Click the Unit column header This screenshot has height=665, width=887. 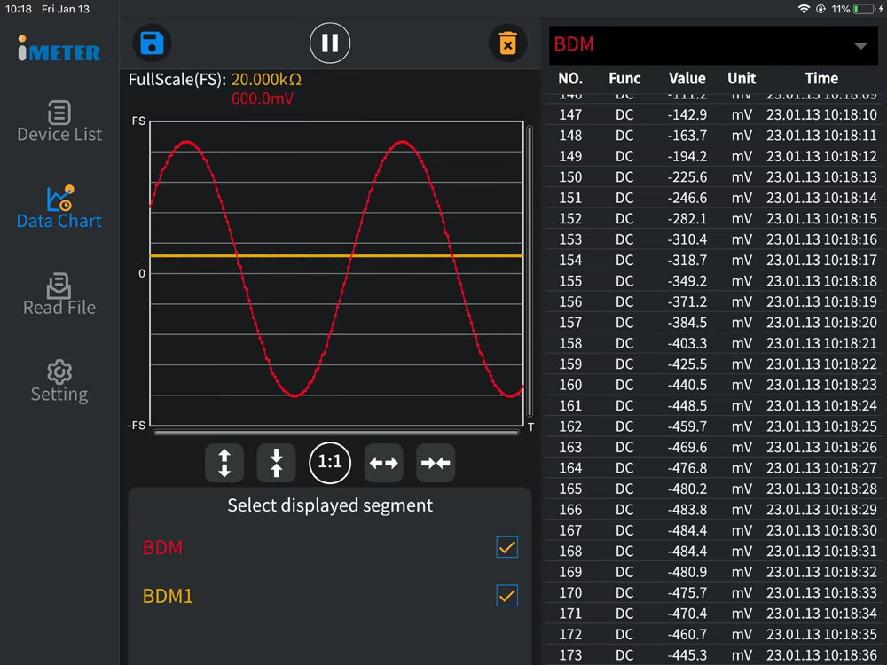click(x=742, y=79)
